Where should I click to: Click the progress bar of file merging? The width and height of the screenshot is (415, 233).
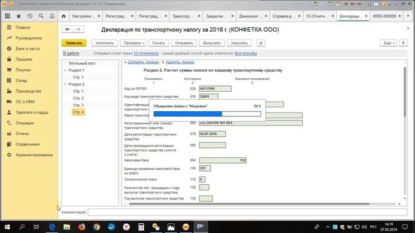(207, 114)
